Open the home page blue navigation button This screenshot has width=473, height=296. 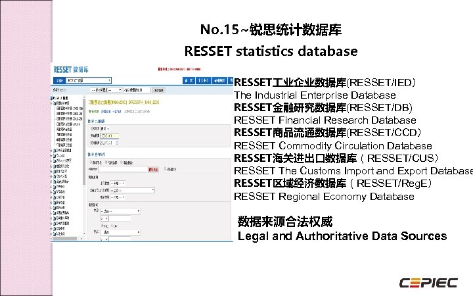189,80
